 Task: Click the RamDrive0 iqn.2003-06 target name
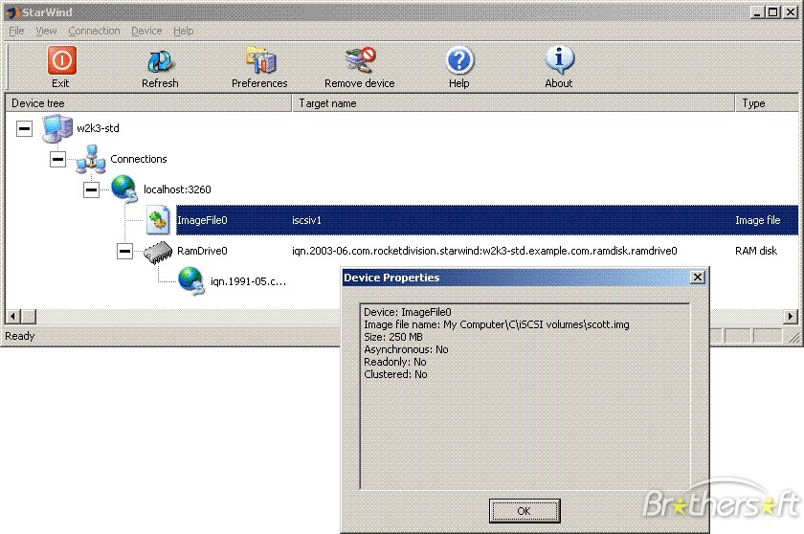coord(484,251)
